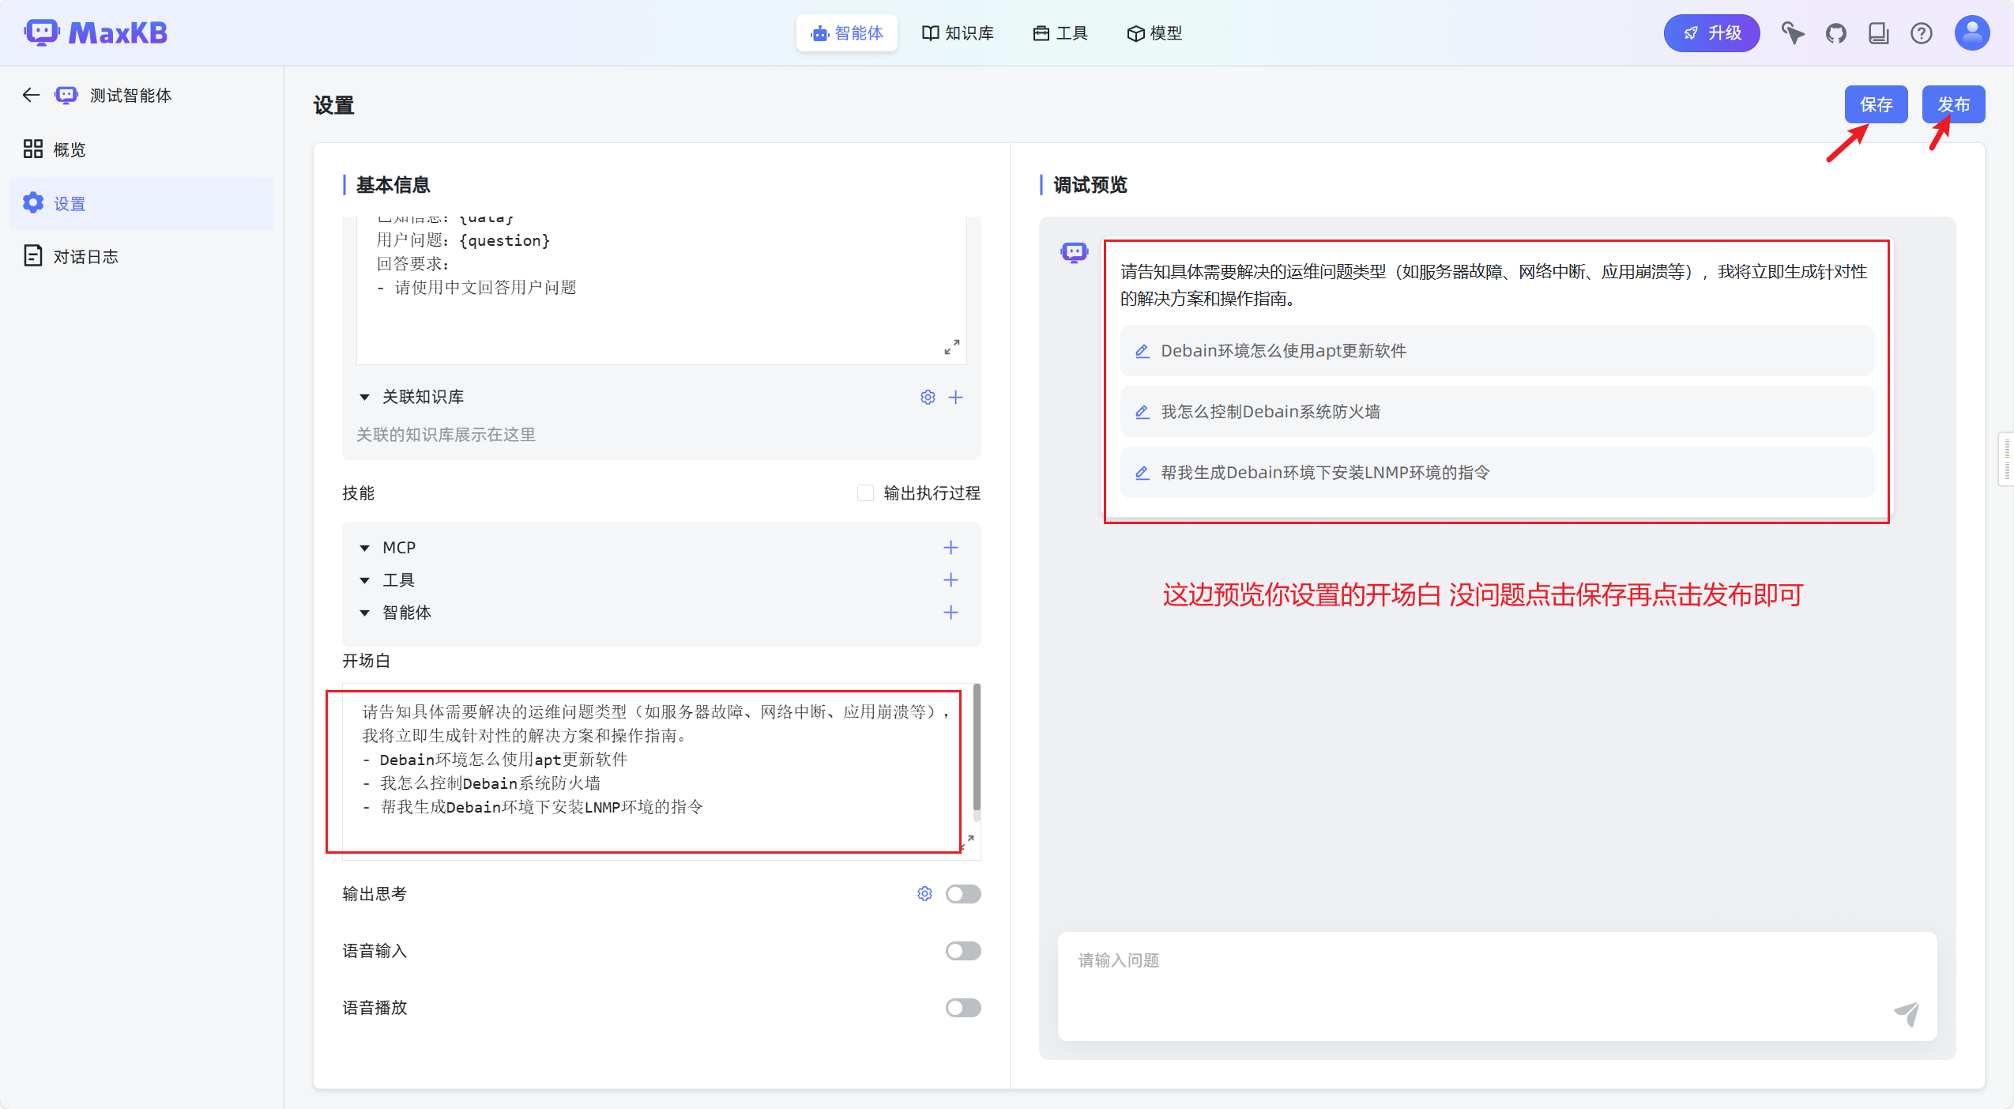The image size is (2014, 1109).
Task: Open the GitHub icon in header
Action: pos(1835,33)
